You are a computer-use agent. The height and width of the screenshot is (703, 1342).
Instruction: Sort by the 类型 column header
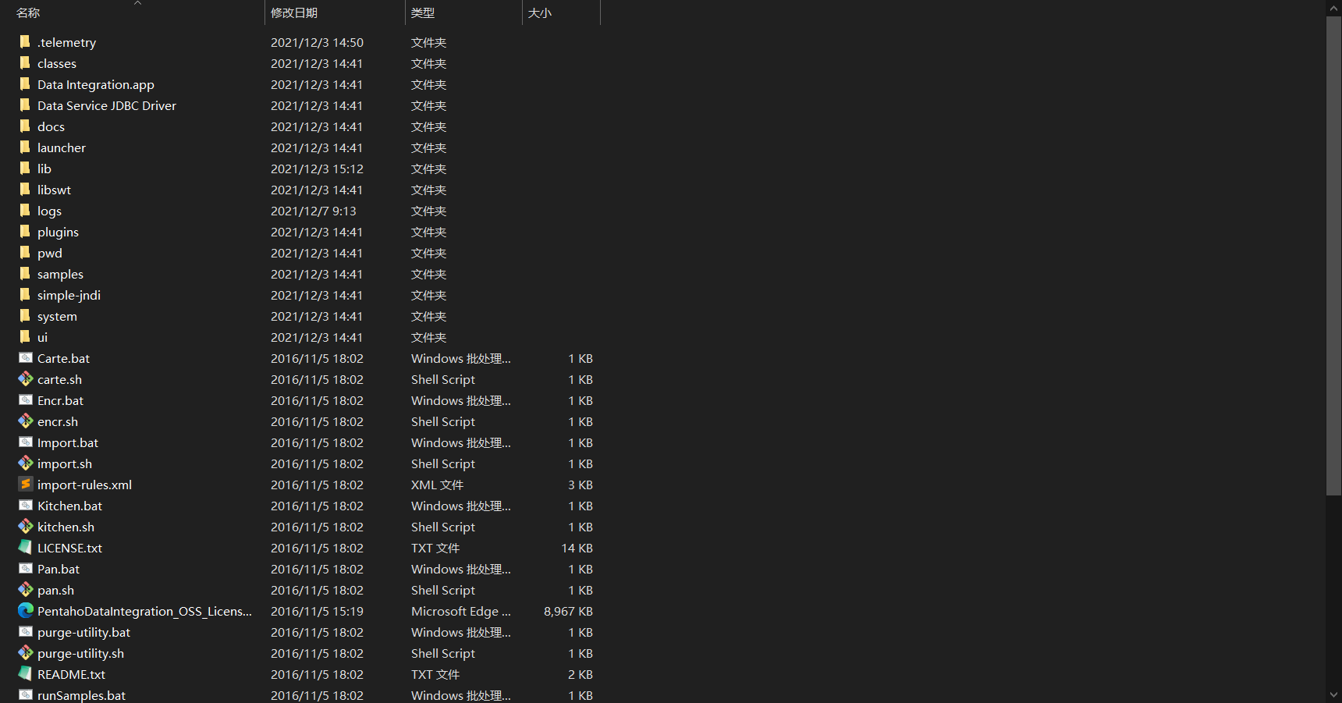point(423,12)
